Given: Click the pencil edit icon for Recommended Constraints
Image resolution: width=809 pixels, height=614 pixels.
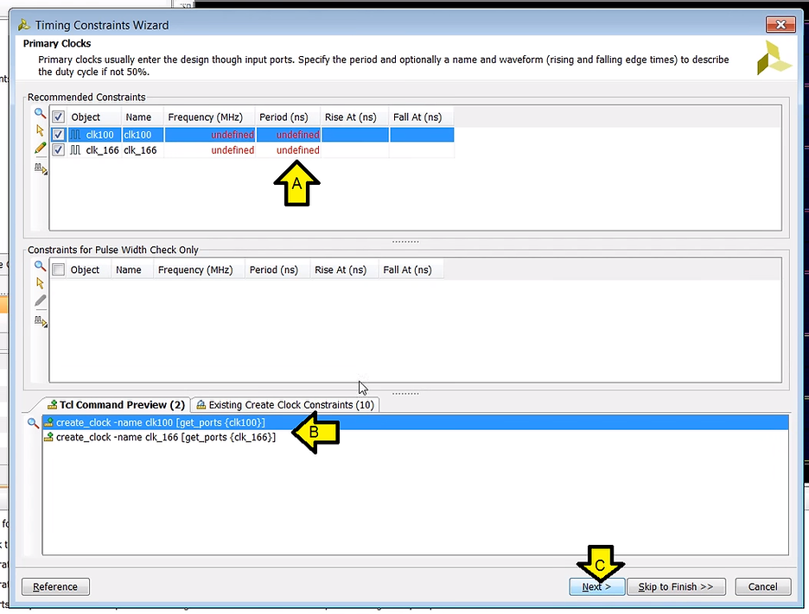Looking at the screenshot, I should click(40, 148).
